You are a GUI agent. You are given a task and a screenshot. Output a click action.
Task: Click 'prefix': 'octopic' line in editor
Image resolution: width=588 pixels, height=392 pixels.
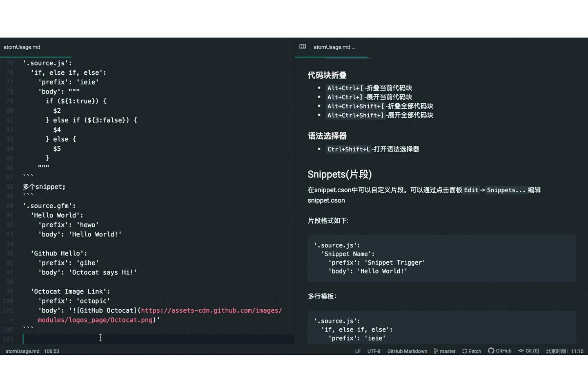[x=74, y=301]
